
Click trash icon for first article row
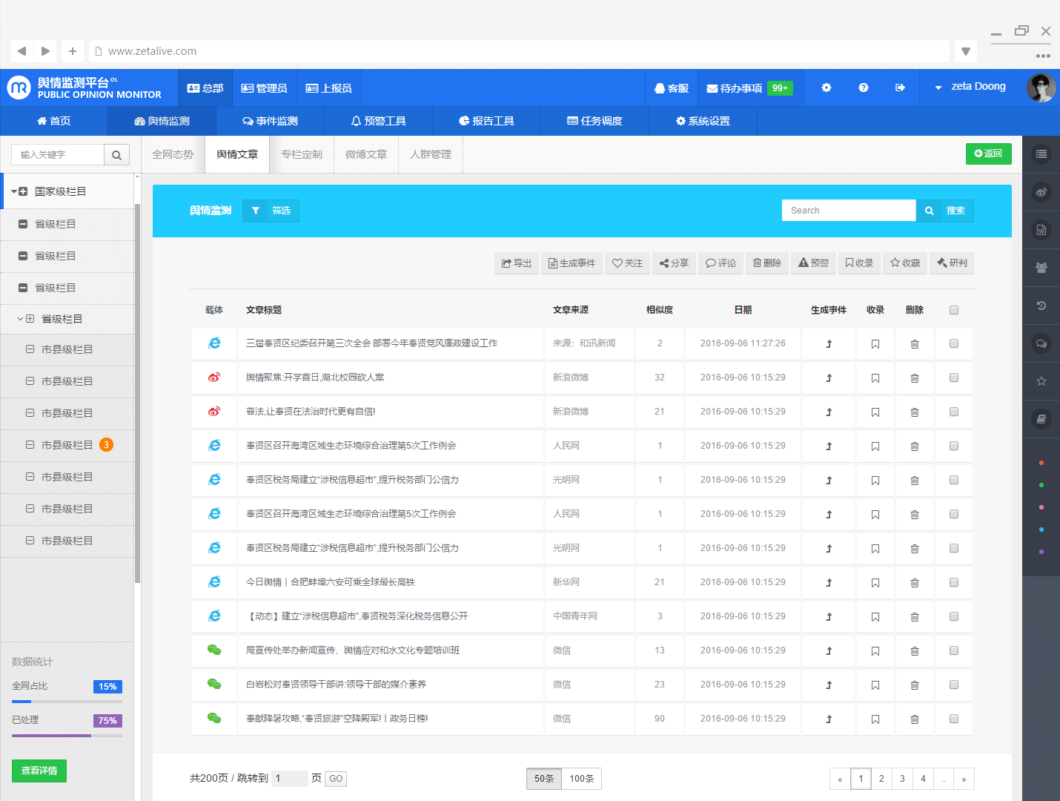point(914,344)
